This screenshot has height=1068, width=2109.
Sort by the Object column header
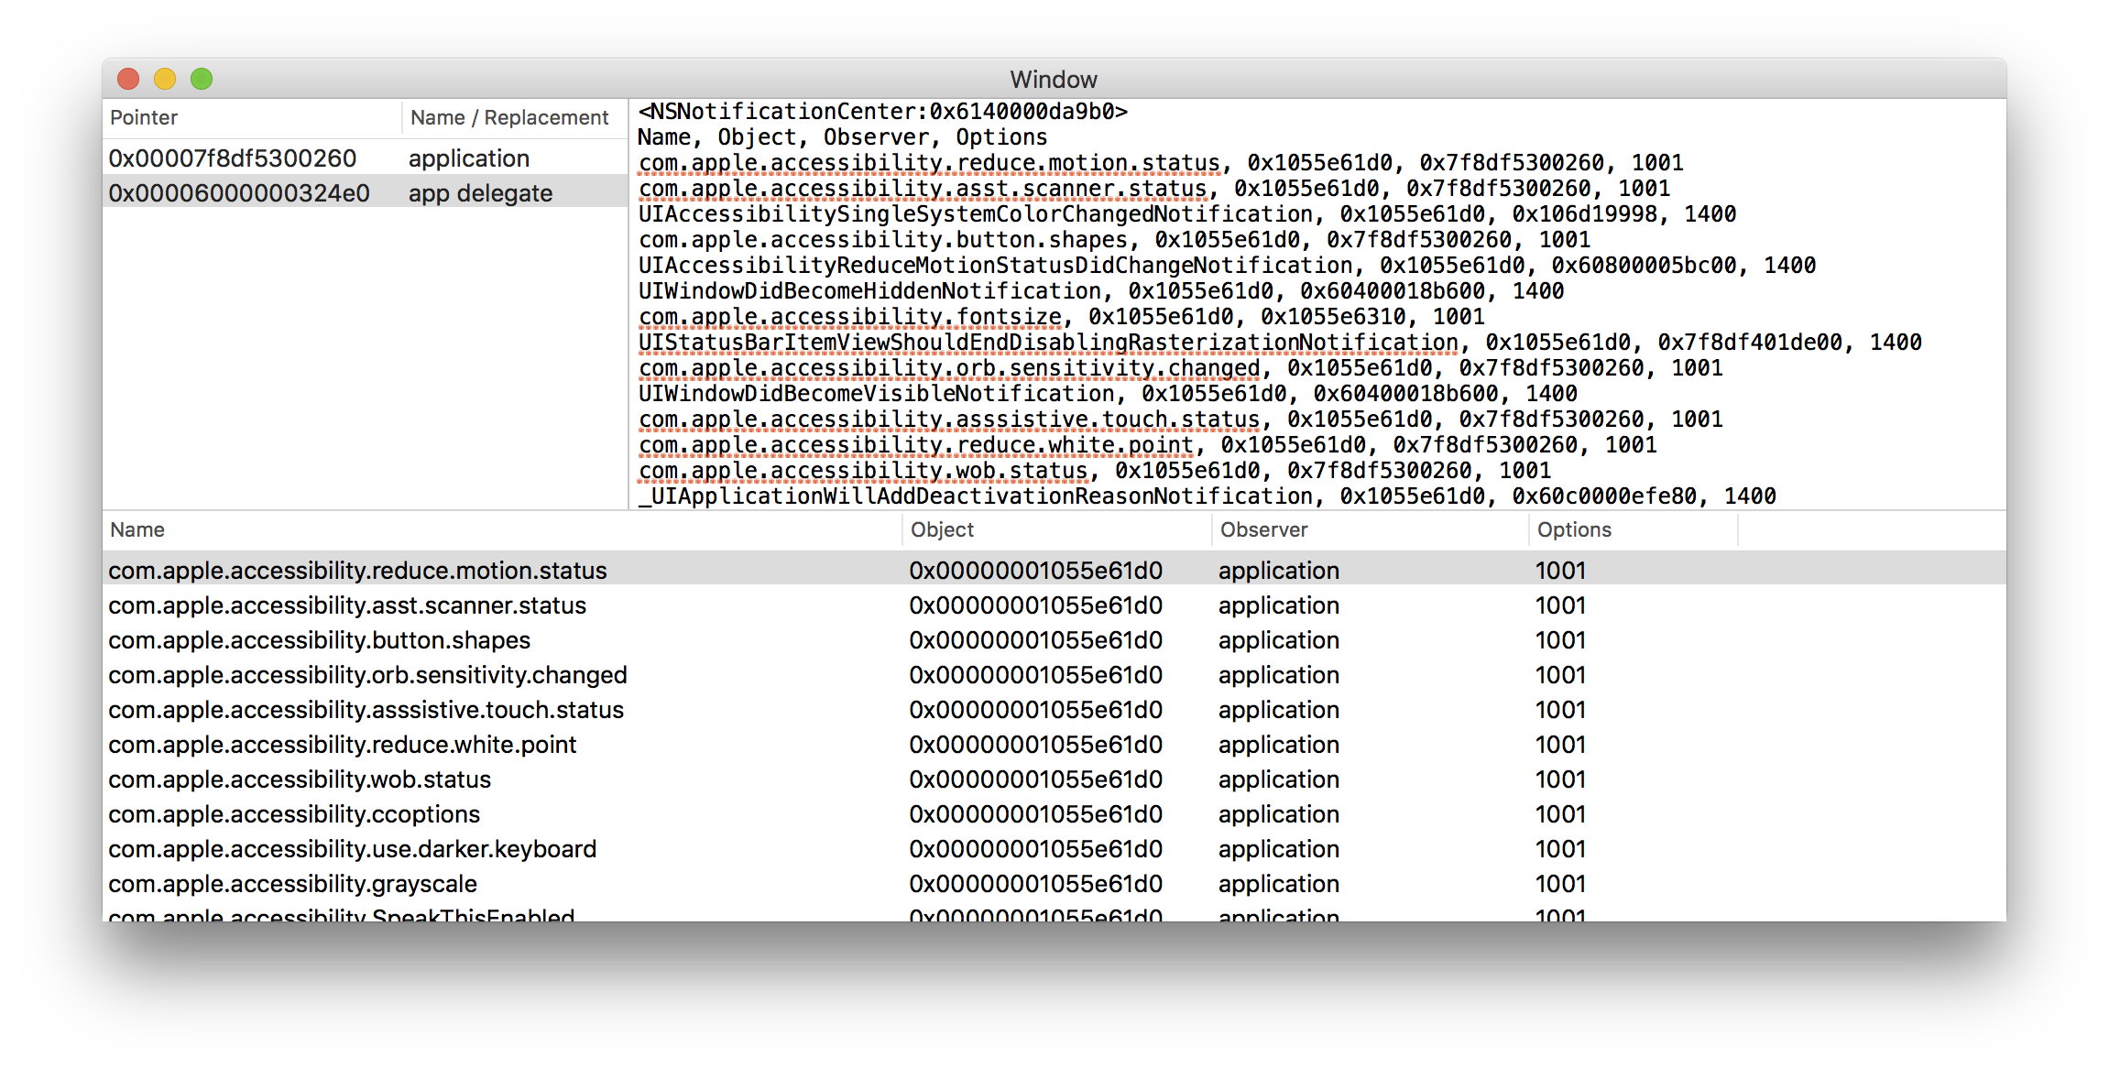940,529
